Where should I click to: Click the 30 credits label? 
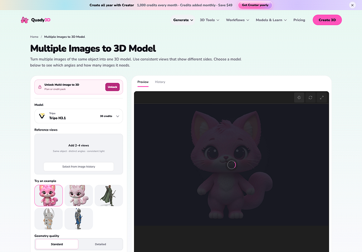(106, 116)
